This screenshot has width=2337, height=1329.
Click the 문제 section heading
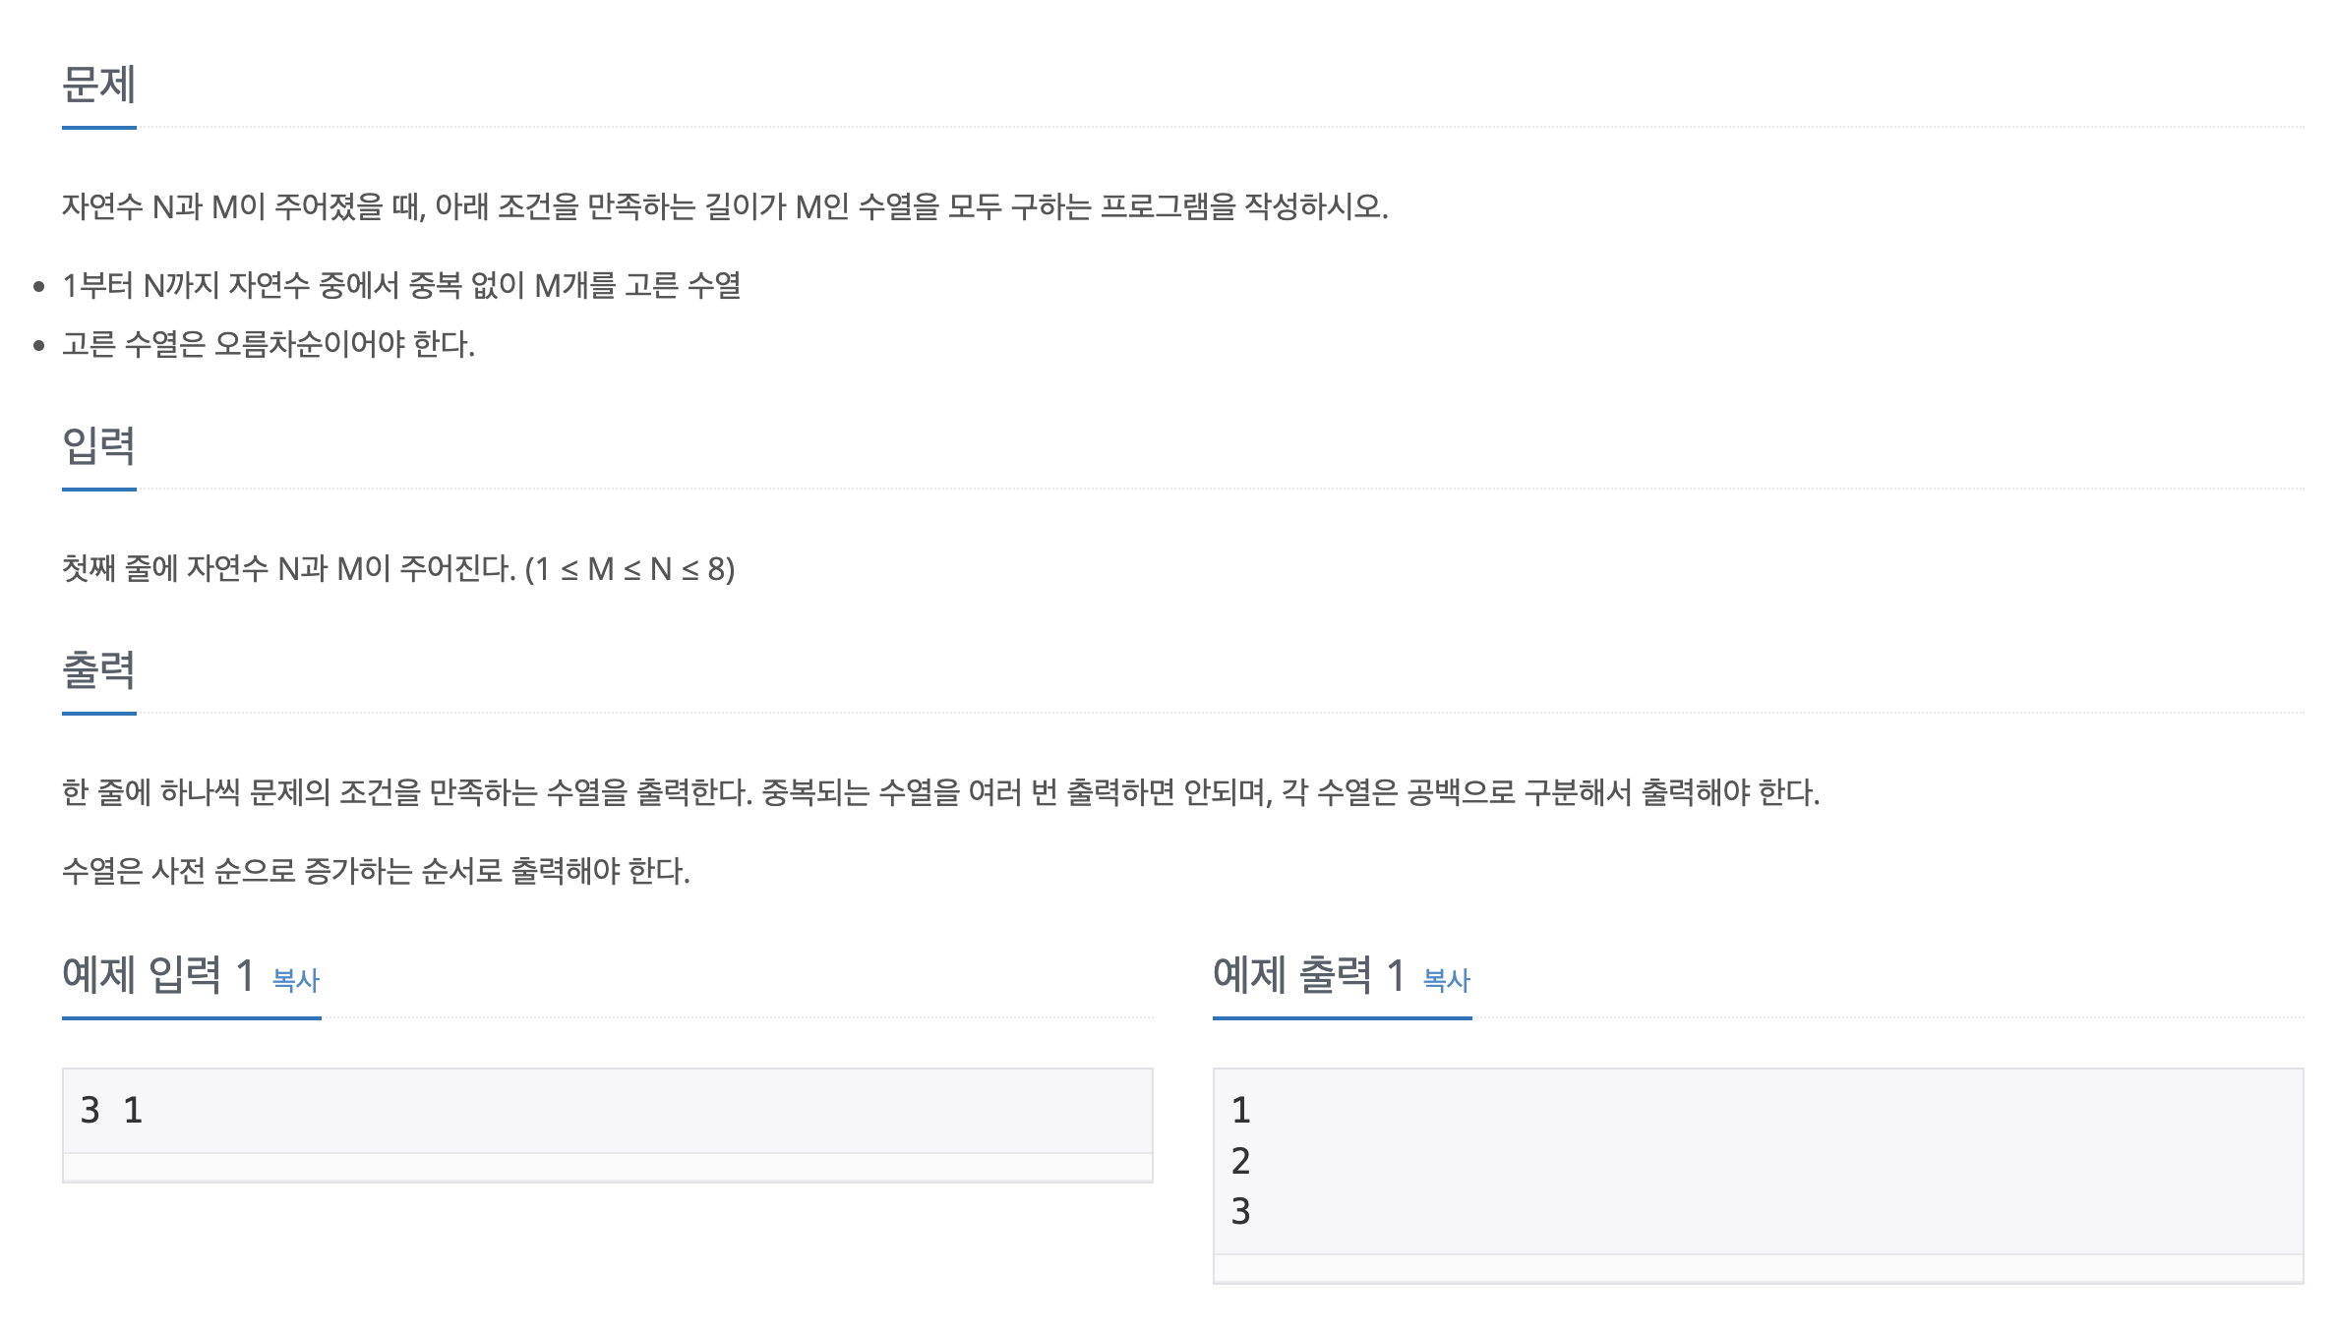[98, 85]
